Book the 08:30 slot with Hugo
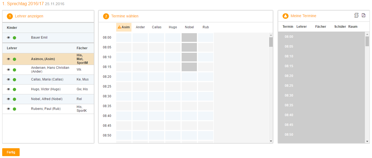This screenshot has height=158, width=372. 173,96
